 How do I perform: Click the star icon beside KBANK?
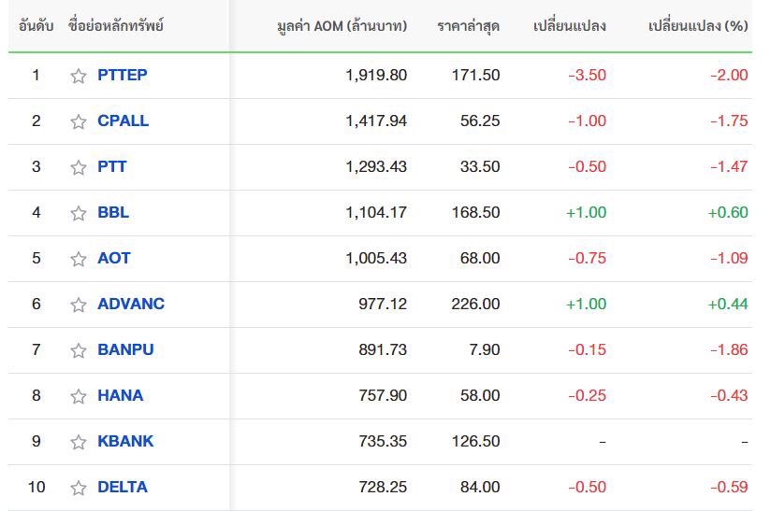tap(79, 442)
